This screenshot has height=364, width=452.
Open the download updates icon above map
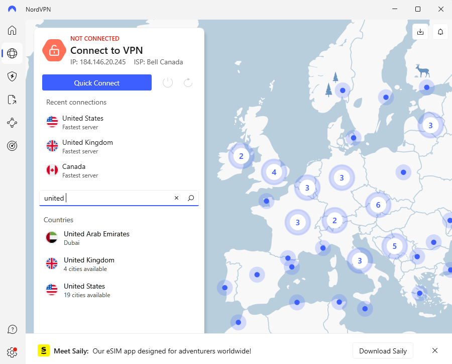pos(420,32)
